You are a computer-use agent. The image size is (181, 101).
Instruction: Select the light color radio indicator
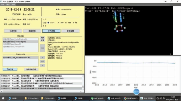[x=48, y=23]
